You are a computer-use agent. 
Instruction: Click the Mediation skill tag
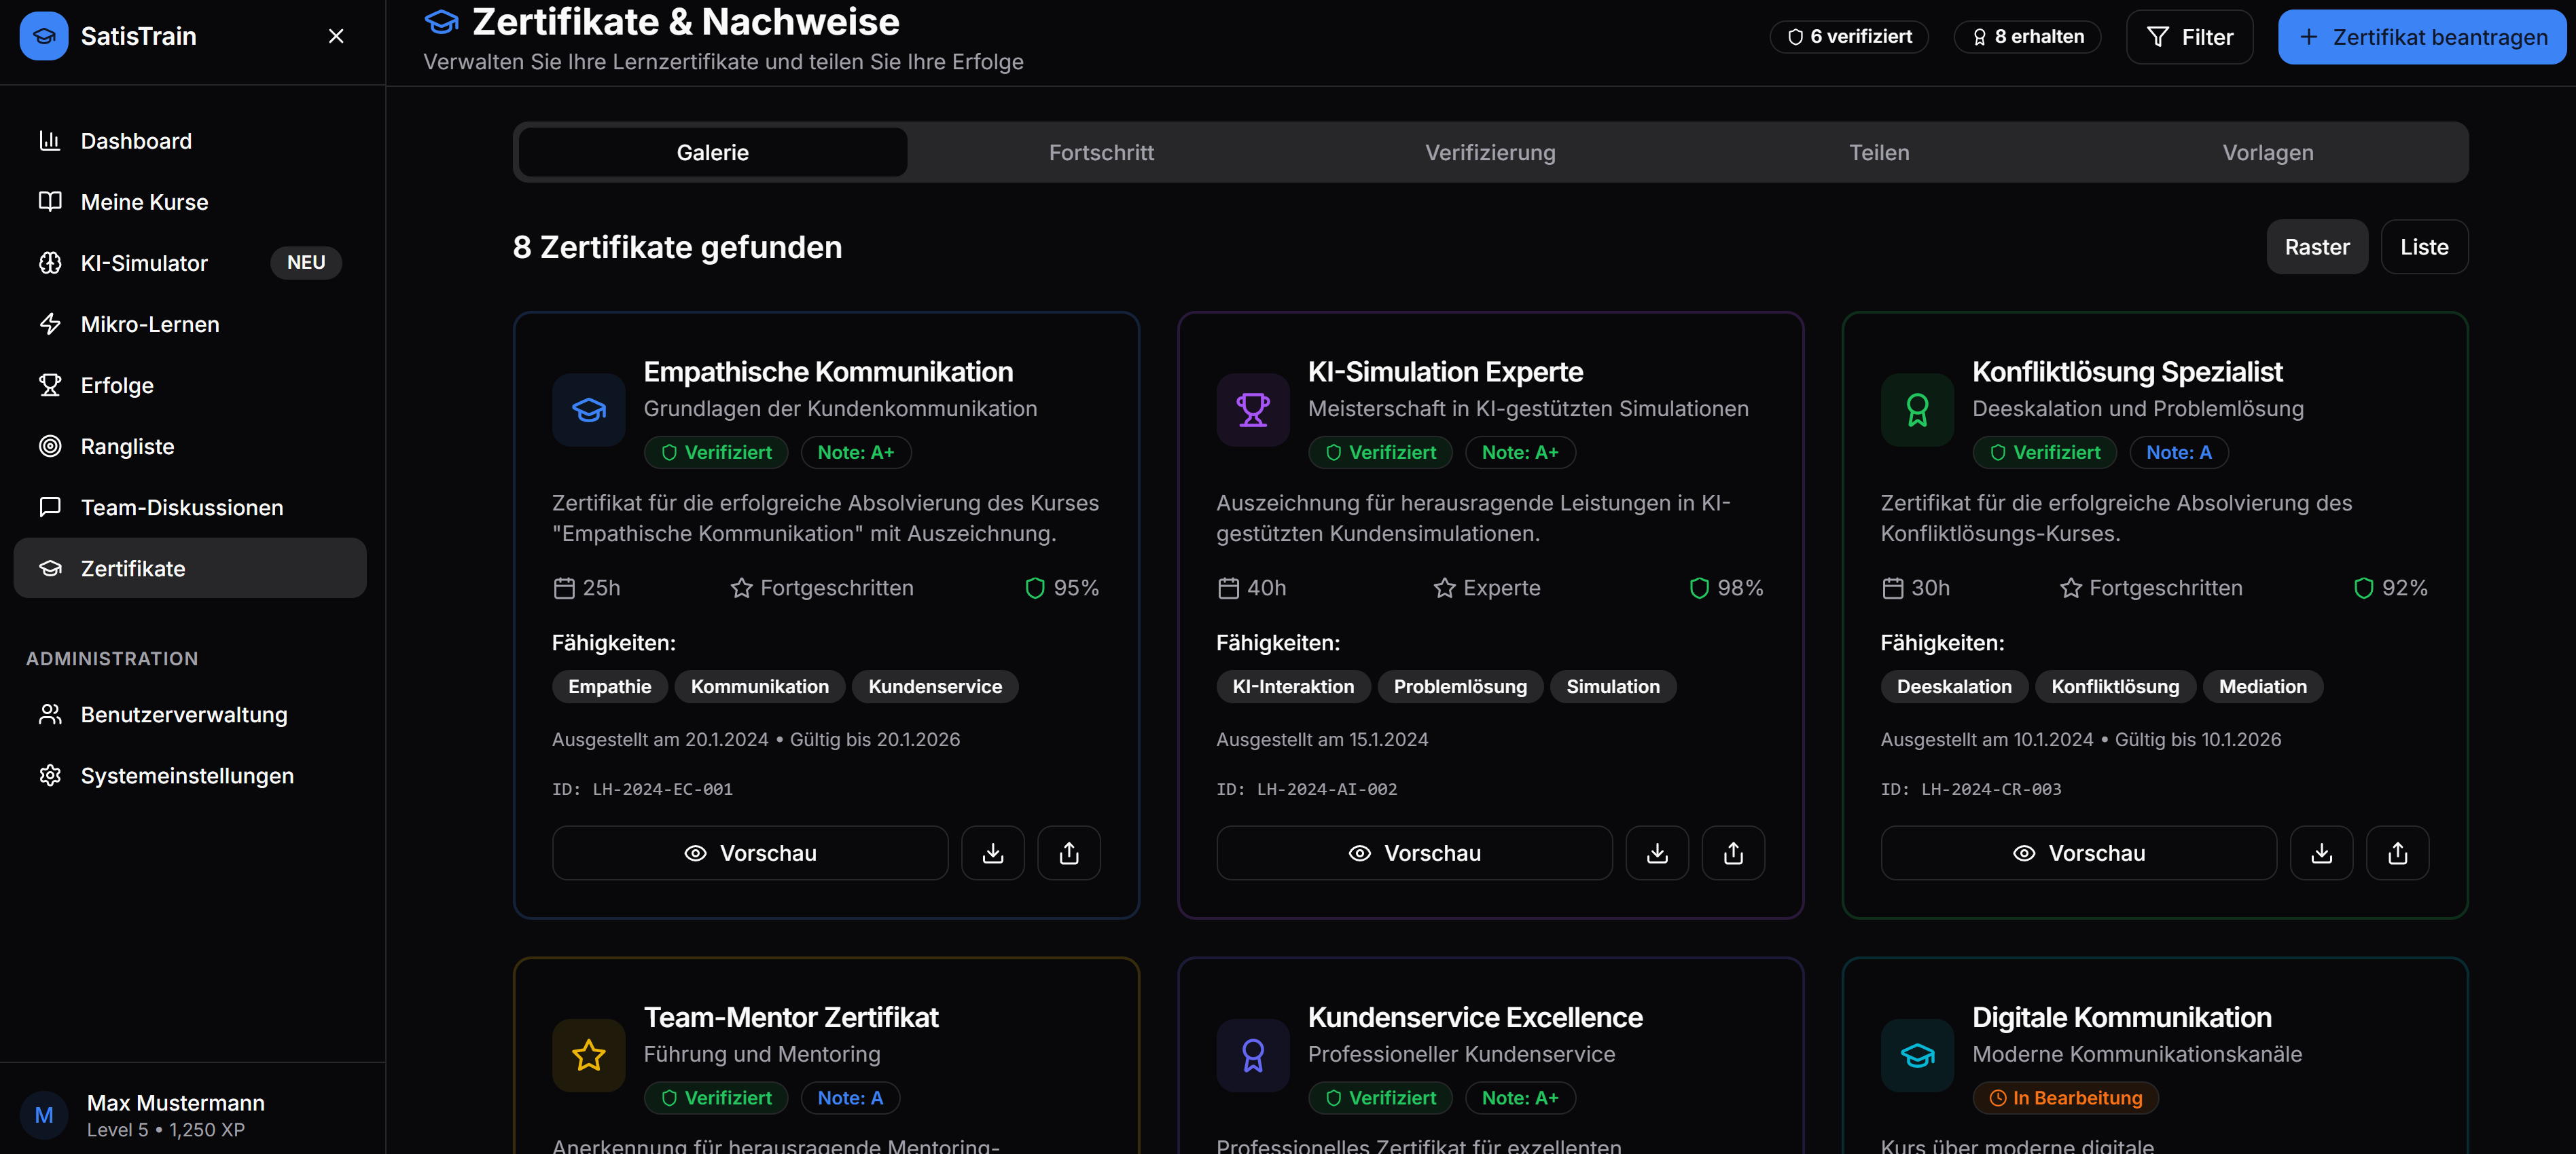coord(2263,686)
